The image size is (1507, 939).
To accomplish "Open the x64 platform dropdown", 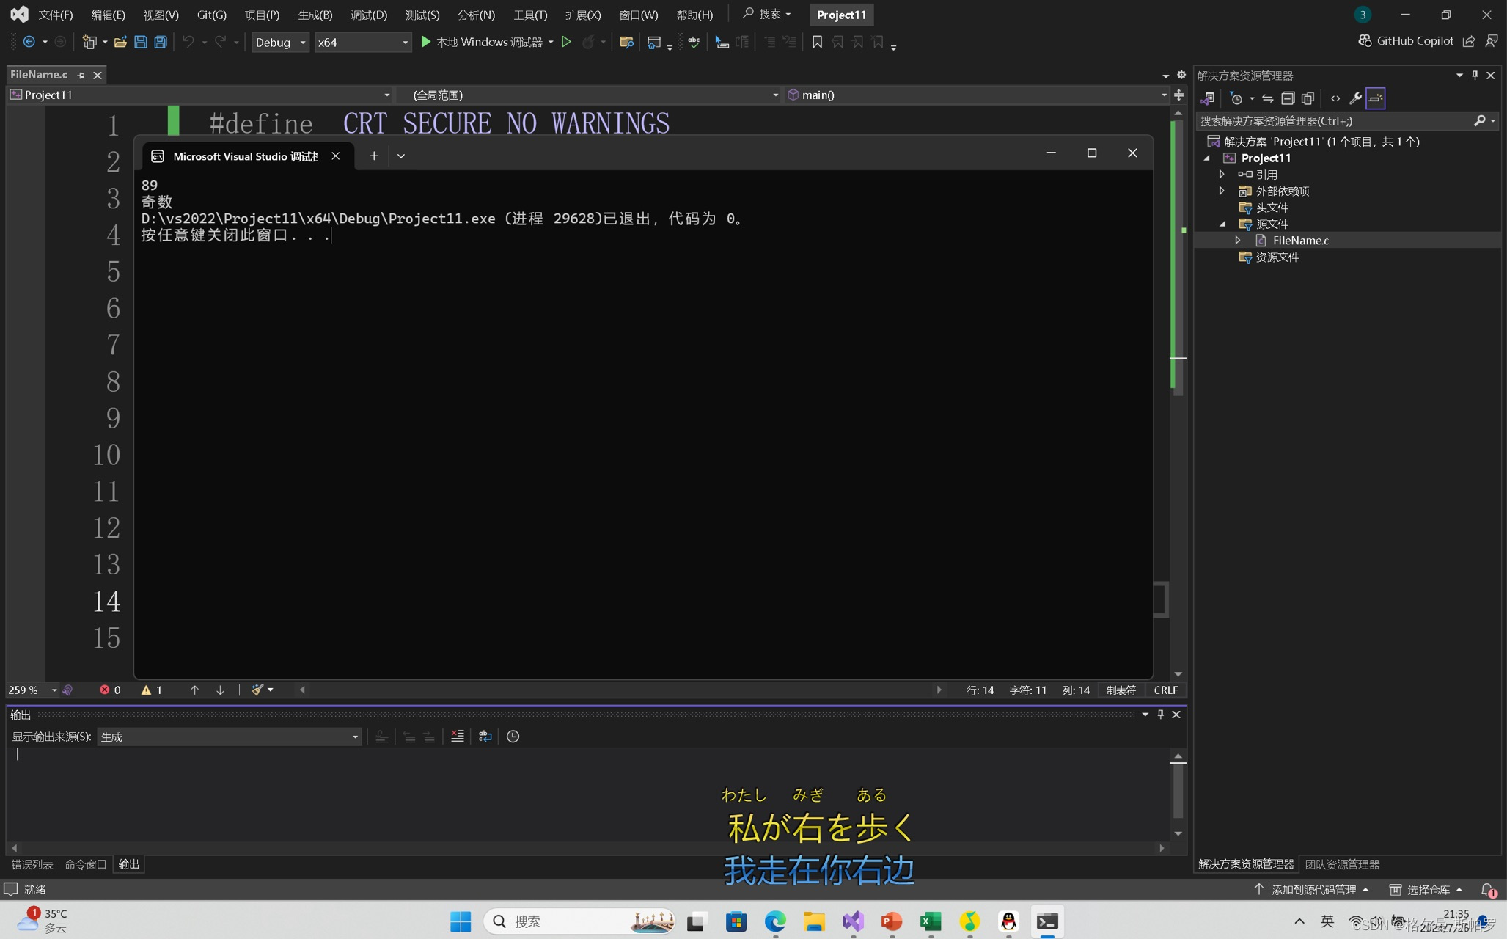I will (x=362, y=43).
